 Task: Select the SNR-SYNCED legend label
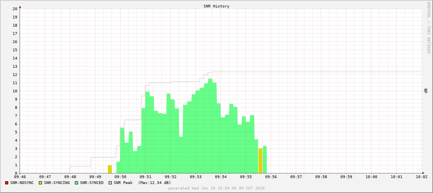pos(92,183)
